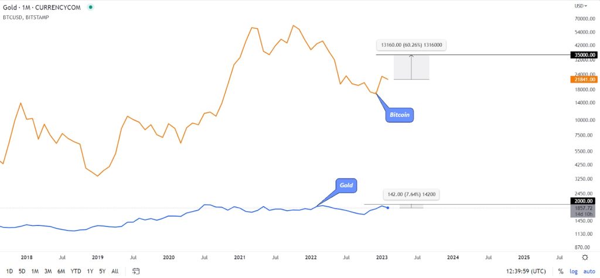Open the time zone menu showing UTC clock
This screenshot has width=600, height=278.
(516, 271)
